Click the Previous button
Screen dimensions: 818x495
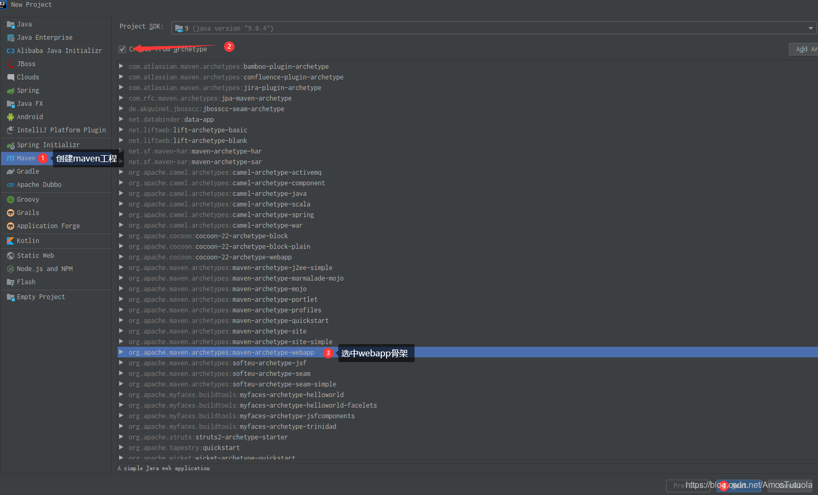(x=688, y=485)
